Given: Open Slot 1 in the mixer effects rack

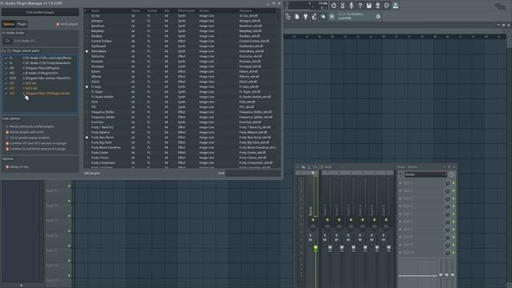Looking at the screenshot, I should (422, 183).
